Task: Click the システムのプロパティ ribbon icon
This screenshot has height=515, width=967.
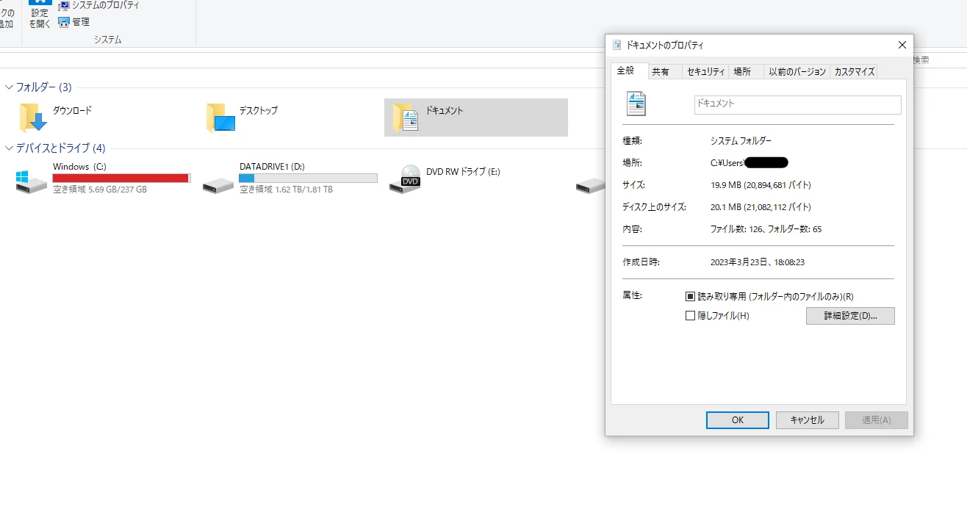Action: click(x=64, y=5)
